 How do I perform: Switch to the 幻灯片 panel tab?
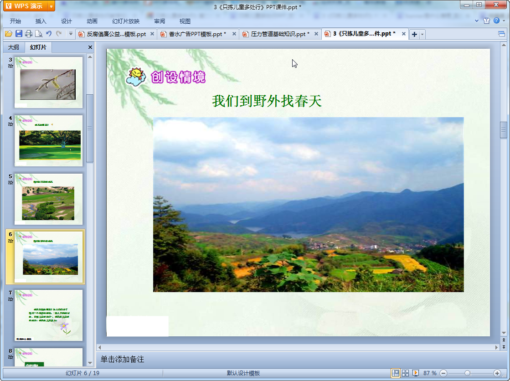click(38, 47)
